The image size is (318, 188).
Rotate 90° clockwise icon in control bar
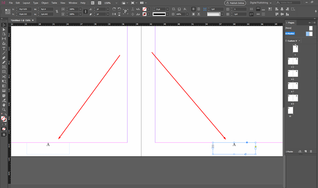(x=114, y=9)
